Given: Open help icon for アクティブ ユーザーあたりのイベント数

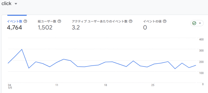Looking at the screenshot, I should click(x=131, y=21).
